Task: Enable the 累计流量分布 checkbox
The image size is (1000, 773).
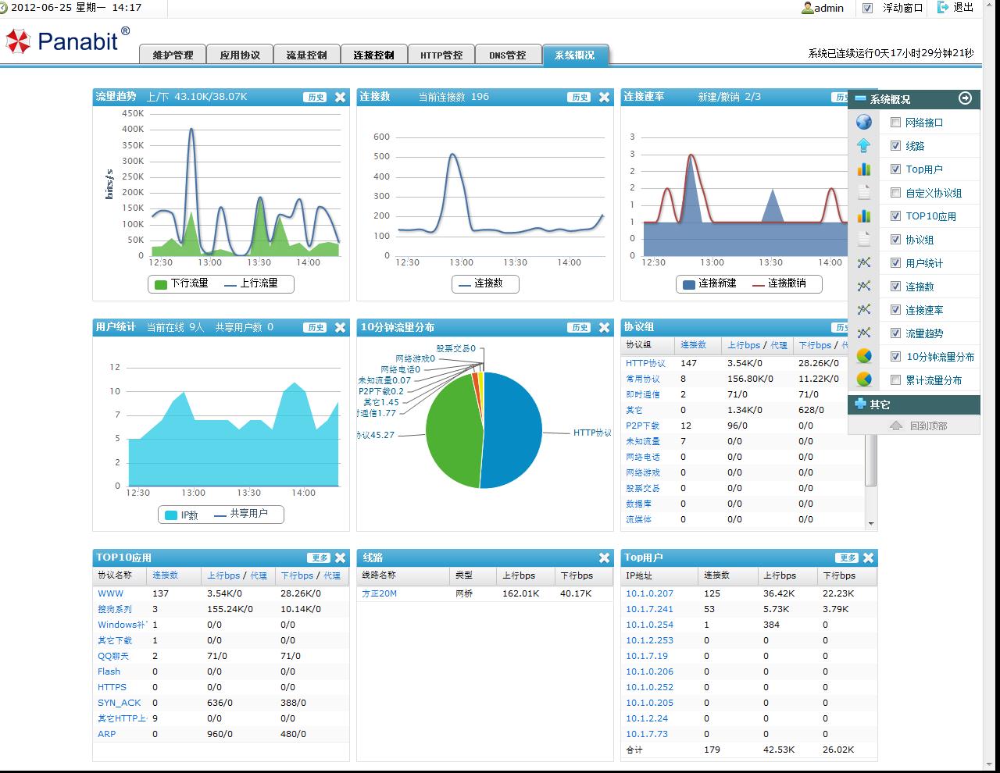Action: (x=895, y=380)
